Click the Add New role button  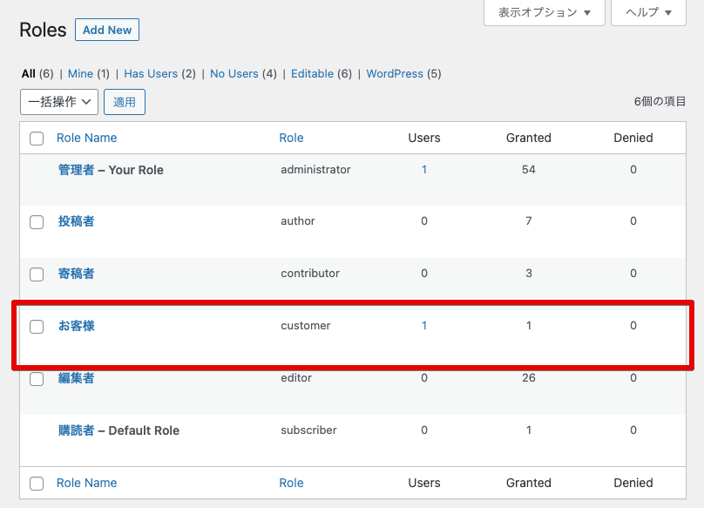(107, 30)
